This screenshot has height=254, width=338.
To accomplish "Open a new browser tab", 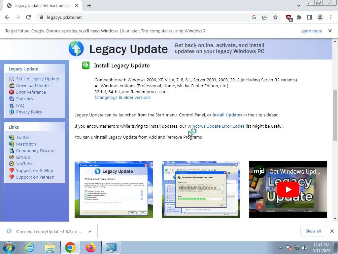I will [x=89, y=6].
